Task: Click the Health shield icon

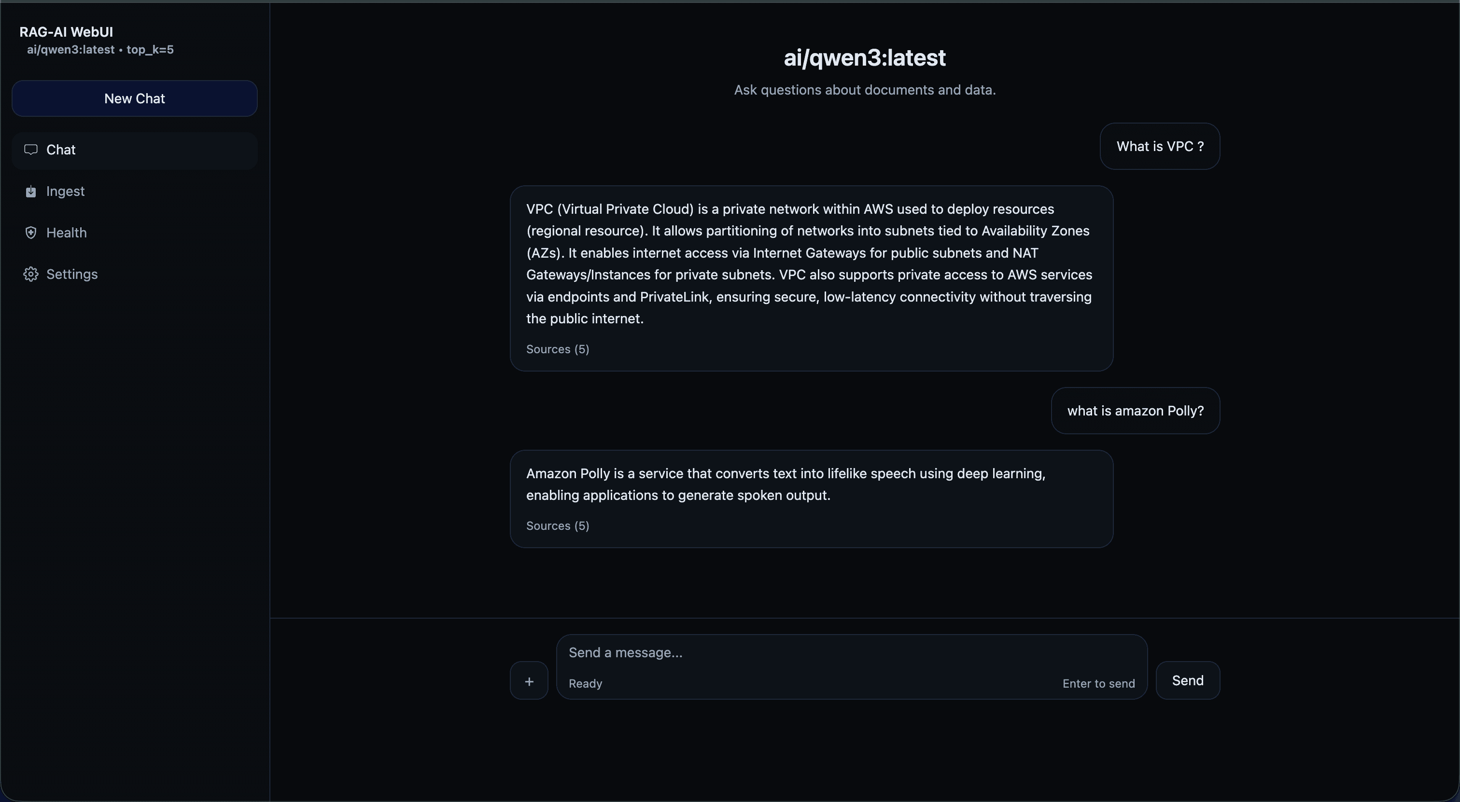Action: pyautogui.click(x=30, y=233)
